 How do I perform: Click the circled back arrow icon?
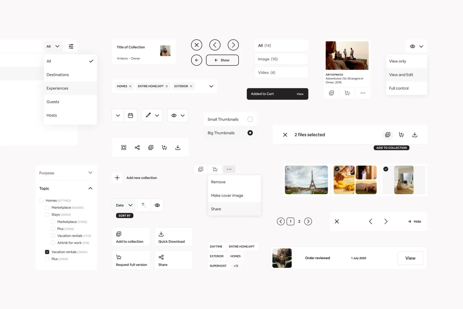pos(196,60)
